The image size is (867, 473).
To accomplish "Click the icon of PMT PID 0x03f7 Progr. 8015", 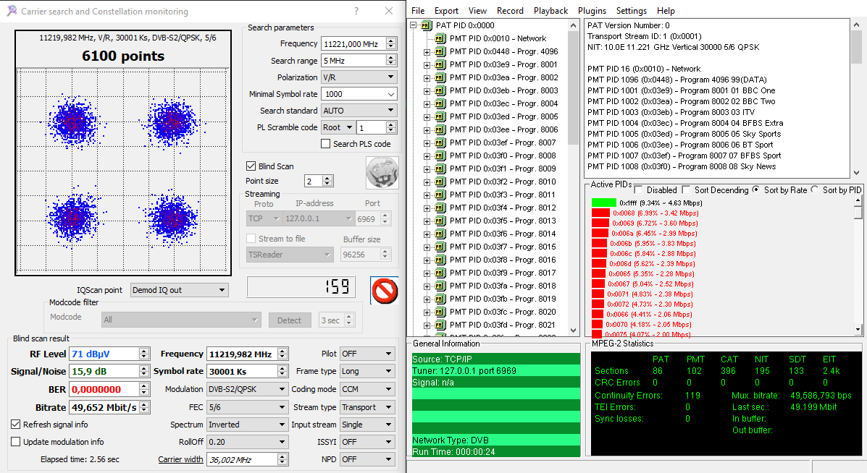I will click(440, 247).
